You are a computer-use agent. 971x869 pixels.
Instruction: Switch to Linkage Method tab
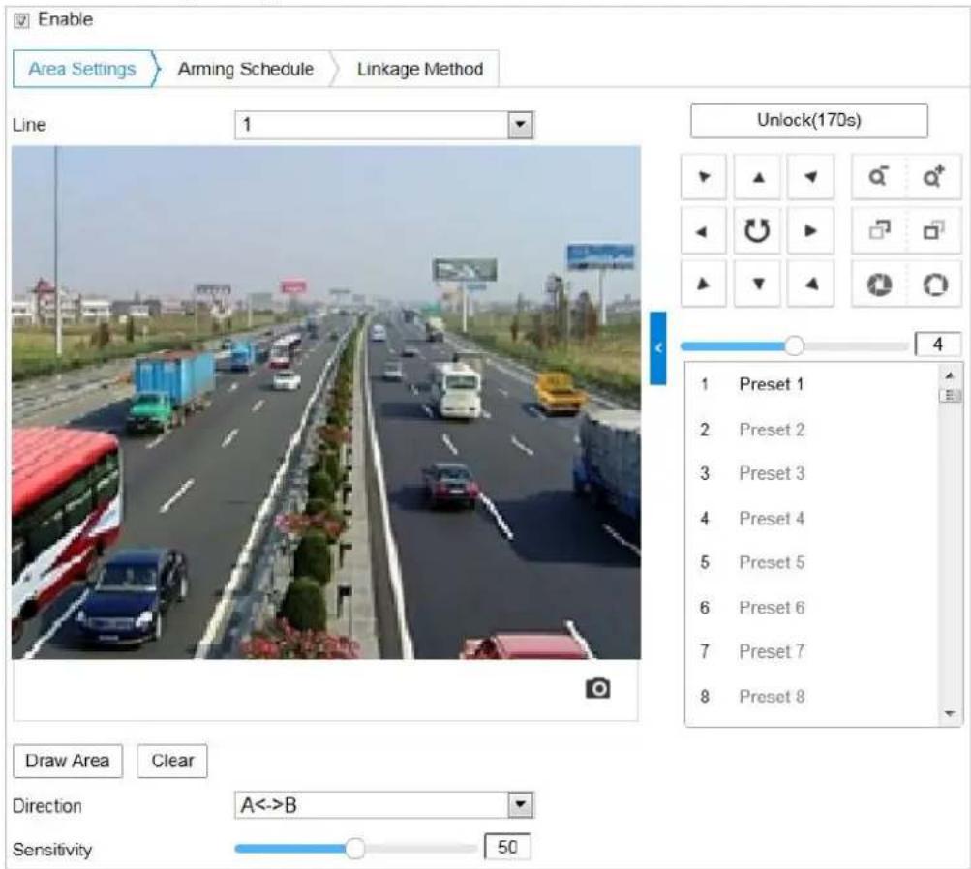pyautogui.click(x=420, y=69)
